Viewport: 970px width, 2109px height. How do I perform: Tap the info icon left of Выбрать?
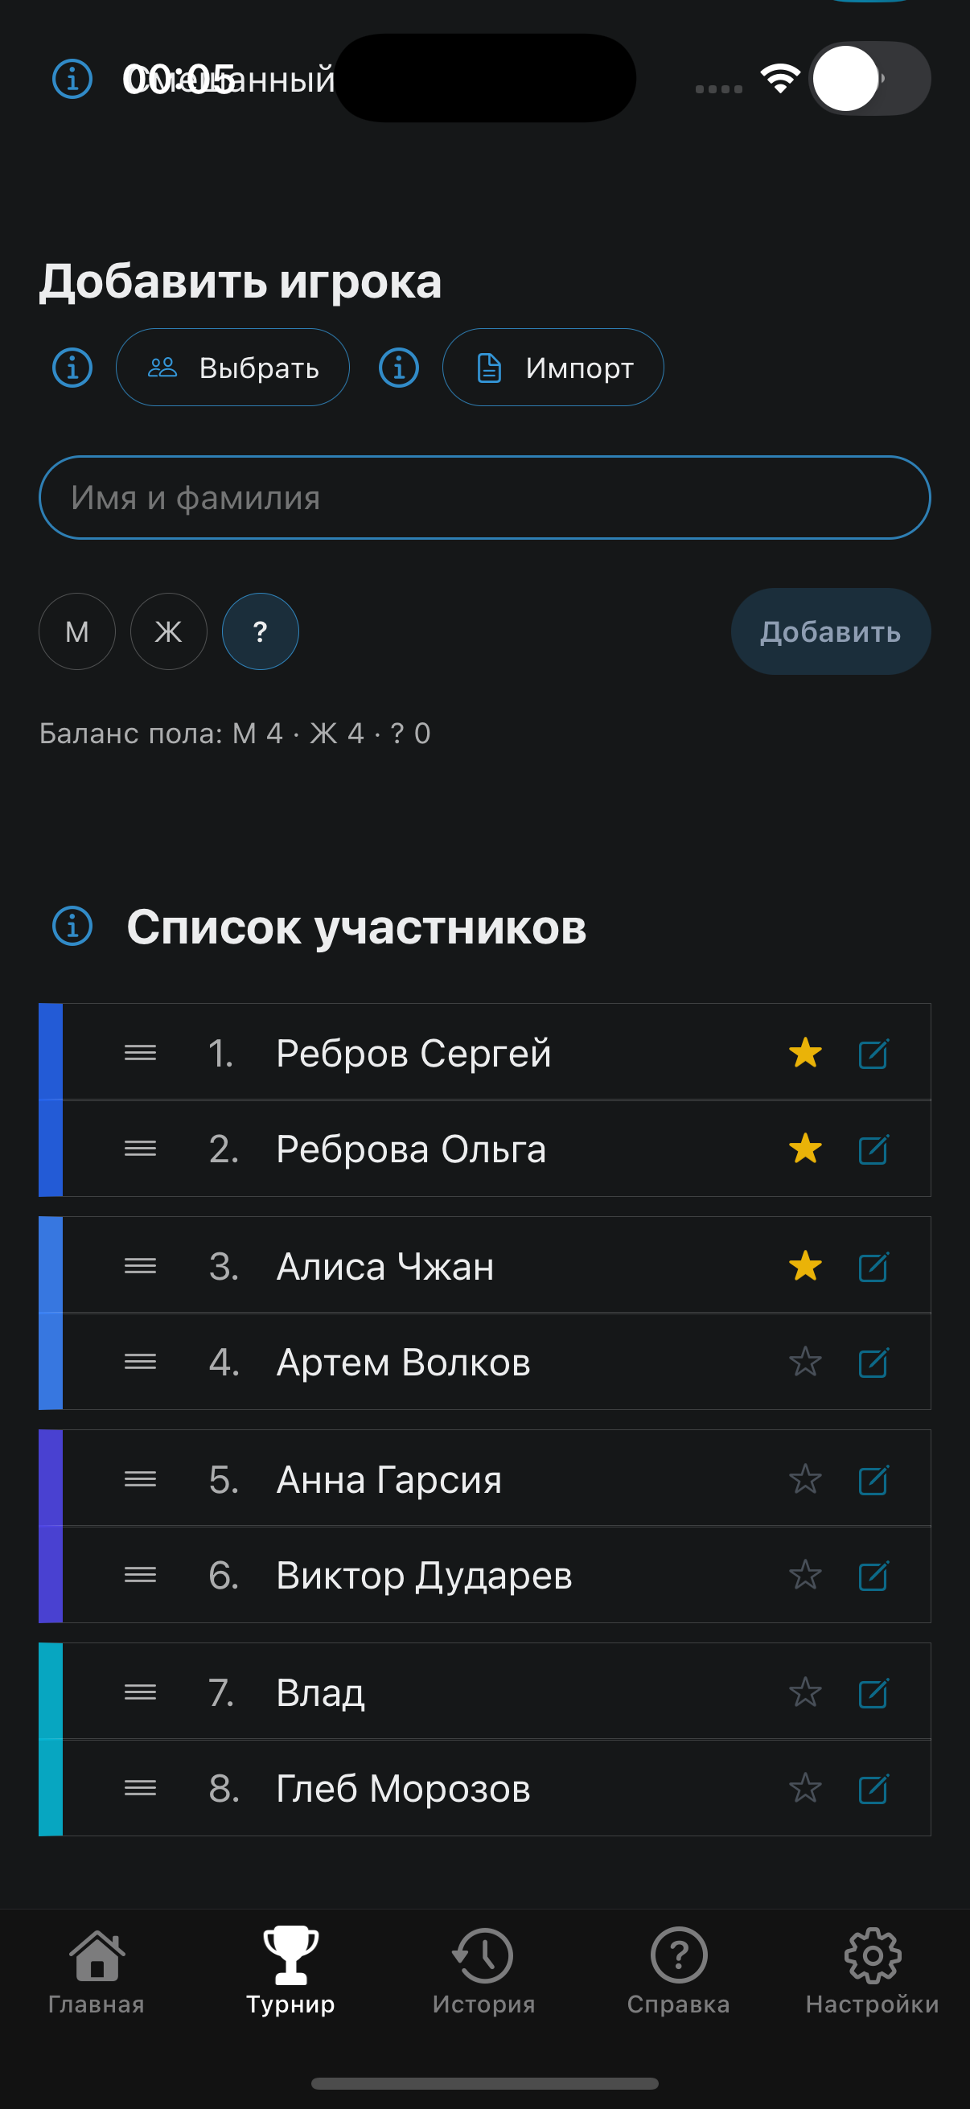tap(73, 368)
